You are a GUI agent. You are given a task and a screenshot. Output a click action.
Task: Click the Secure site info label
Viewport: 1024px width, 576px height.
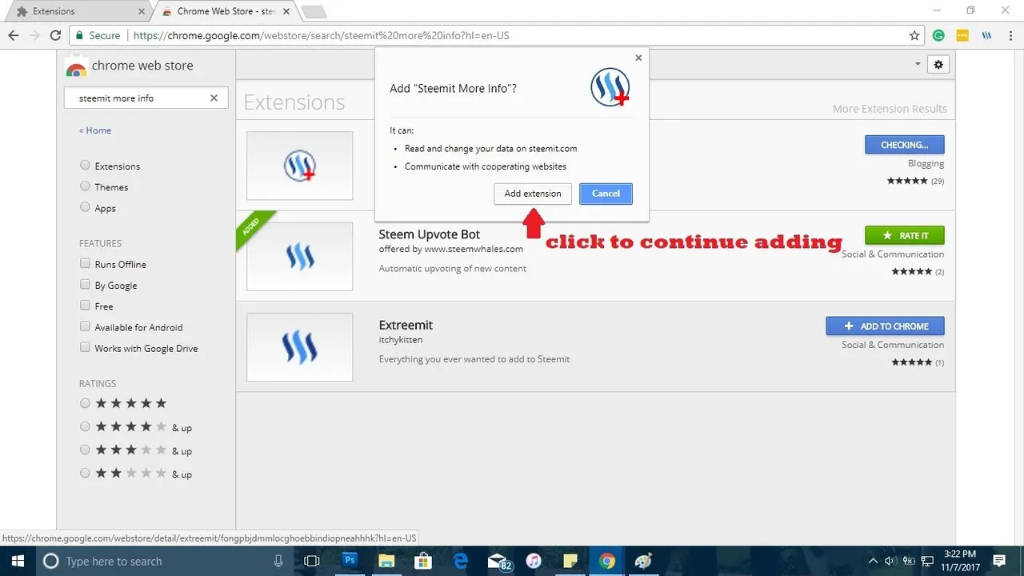(x=98, y=36)
